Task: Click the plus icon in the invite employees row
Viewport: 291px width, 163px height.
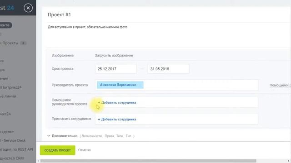Action: point(99,120)
